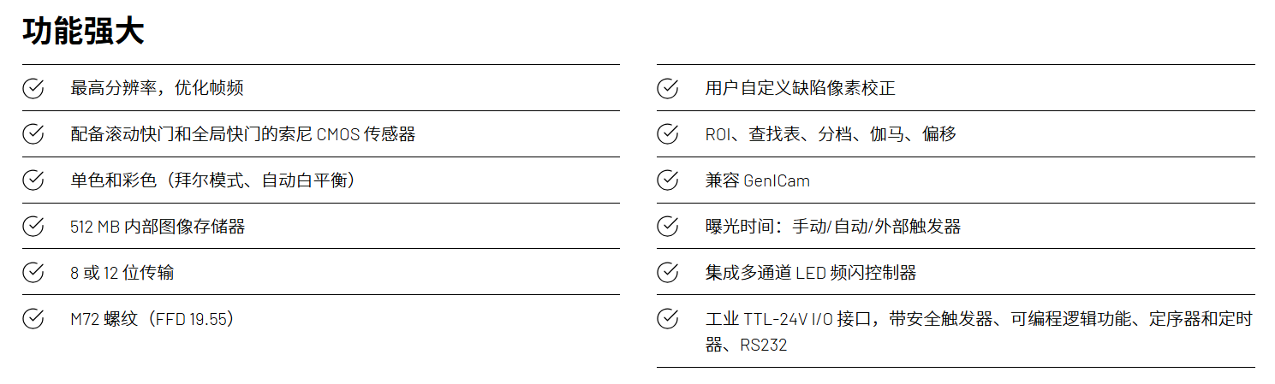Click the text 8 或 12 位传输
This screenshot has width=1275, height=384.
[122, 273]
